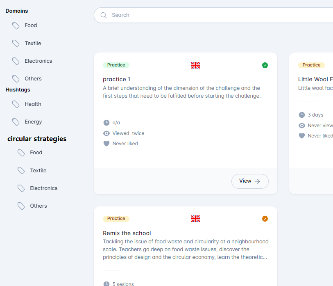Viewport: 333px width, 286px height.
Task: Filter by Food under circular strategies
Action: coord(36,153)
